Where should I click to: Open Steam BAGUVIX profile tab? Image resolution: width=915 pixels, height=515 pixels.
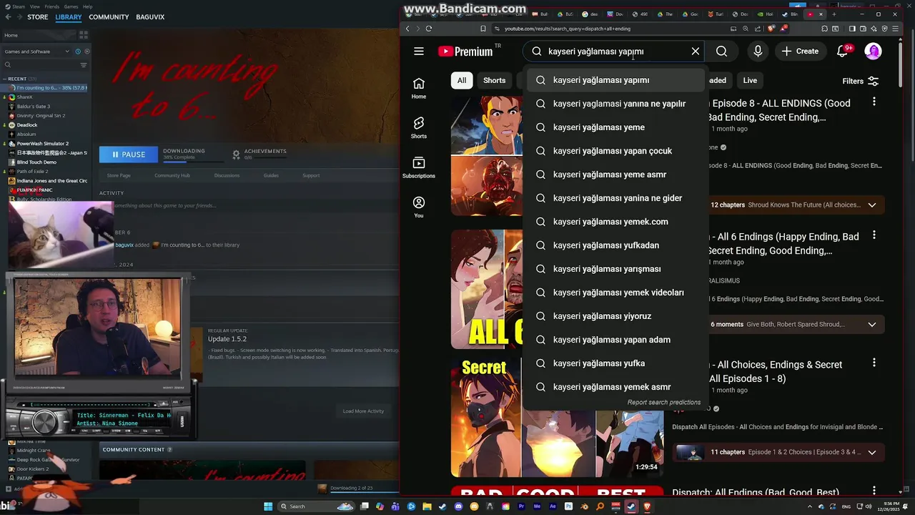(150, 17)
